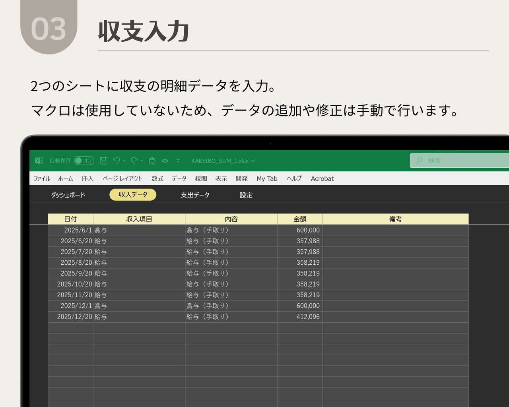
Task: Click the eye icon on quick access toolbar
Action: (x=165, y=161)
